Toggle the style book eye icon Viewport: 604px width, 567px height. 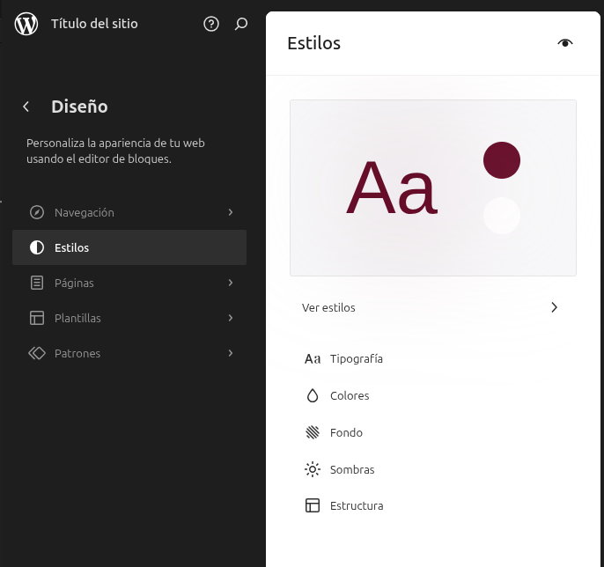(x=565, y=43)
